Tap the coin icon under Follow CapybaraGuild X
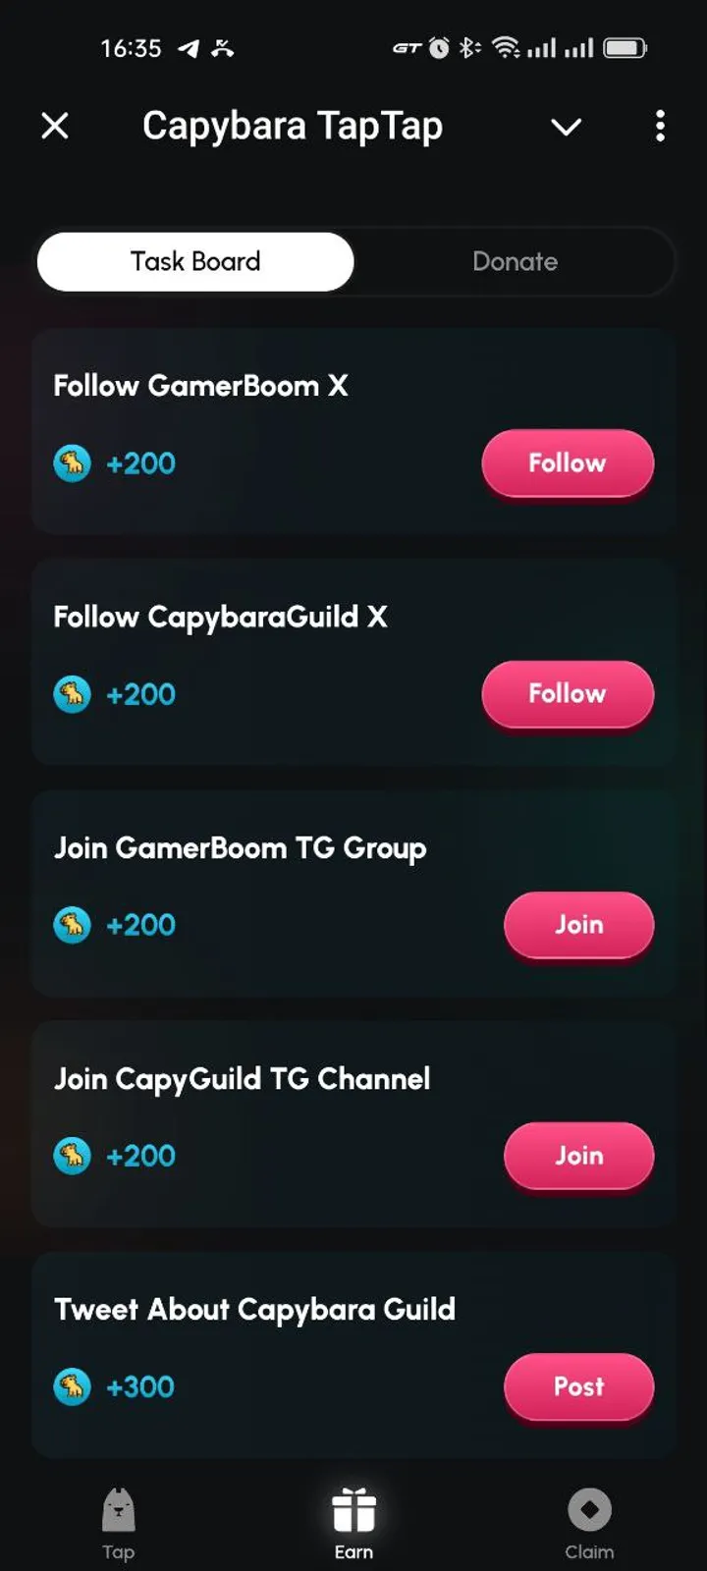 coord(72,694)
